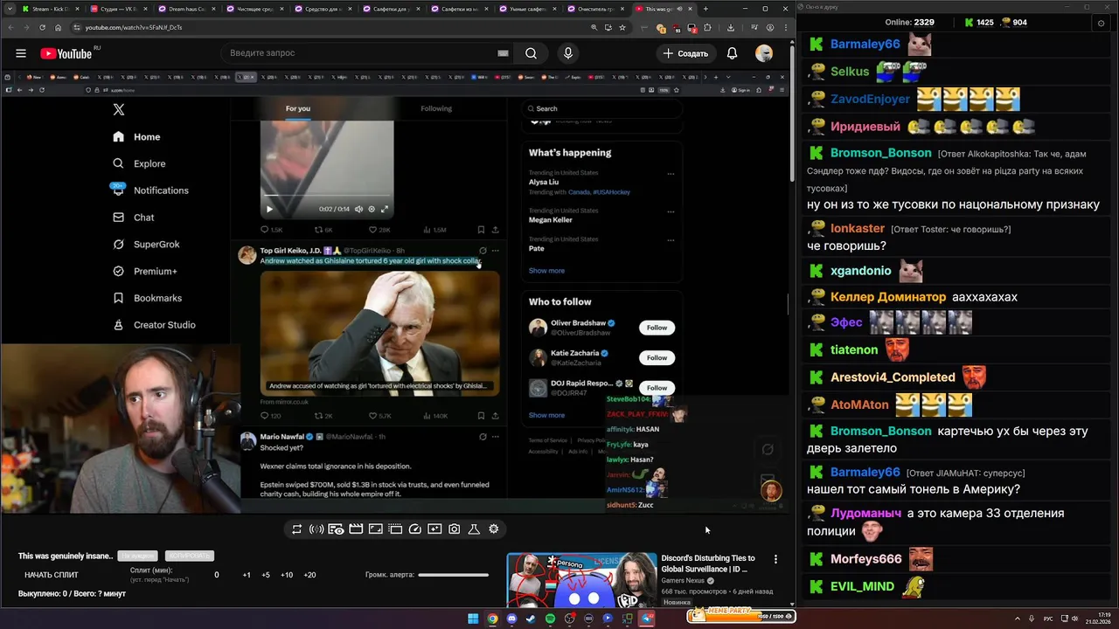
Task: Open Chrome extensions puzzle icon
Action: [x=707, y=27]
